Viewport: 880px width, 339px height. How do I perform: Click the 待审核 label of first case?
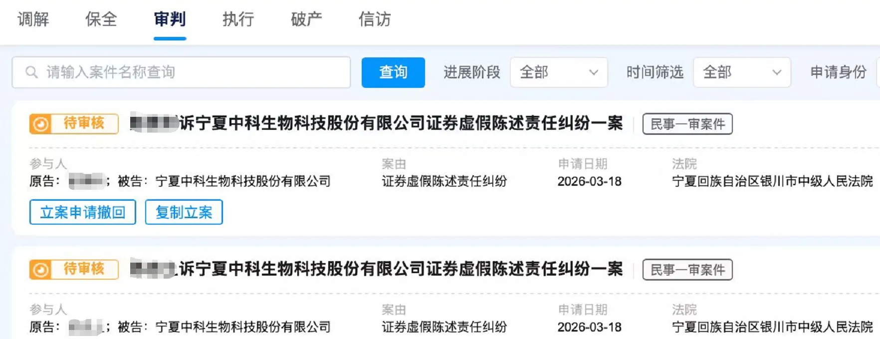tap(84, 123)
